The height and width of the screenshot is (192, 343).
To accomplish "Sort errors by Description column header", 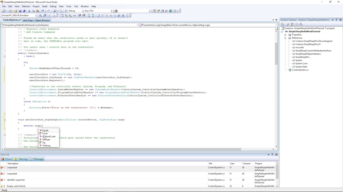I will 107,163.
